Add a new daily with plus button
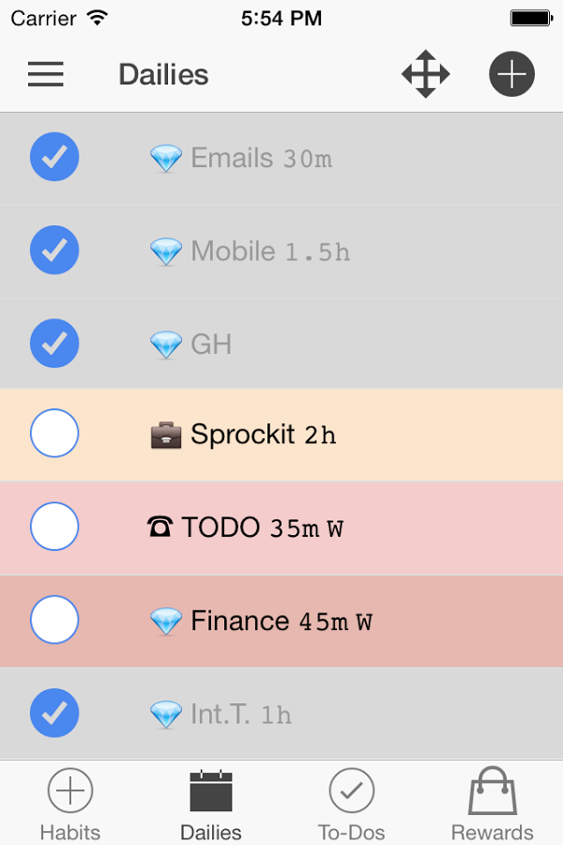 click(x=511, y=74)
